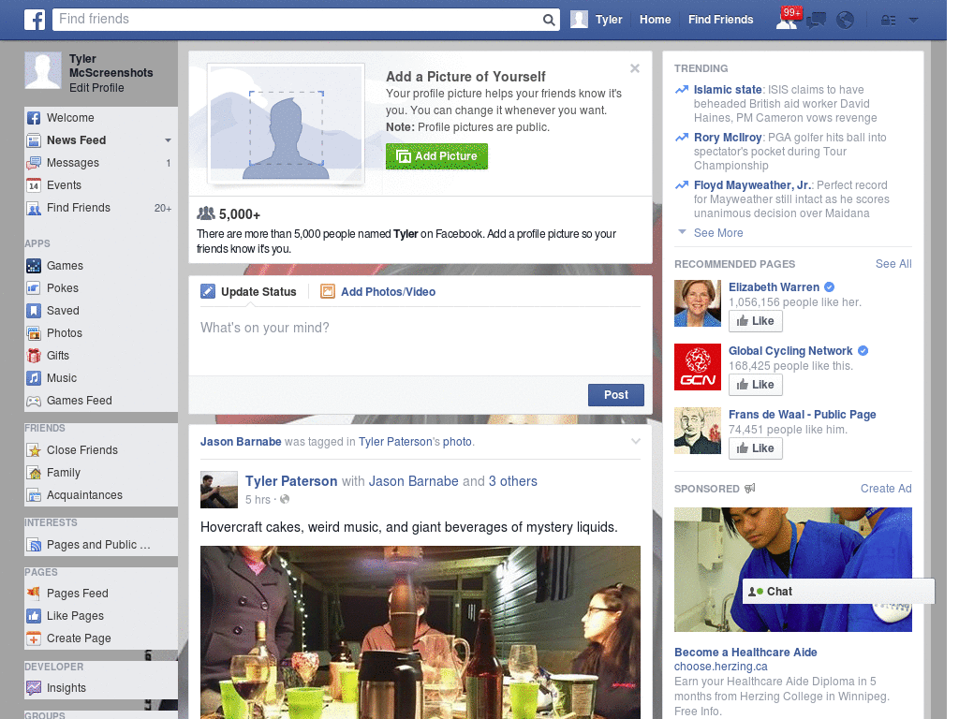
Task: Like the Global Cycling Network page
Action: click(x=756, y=385)
